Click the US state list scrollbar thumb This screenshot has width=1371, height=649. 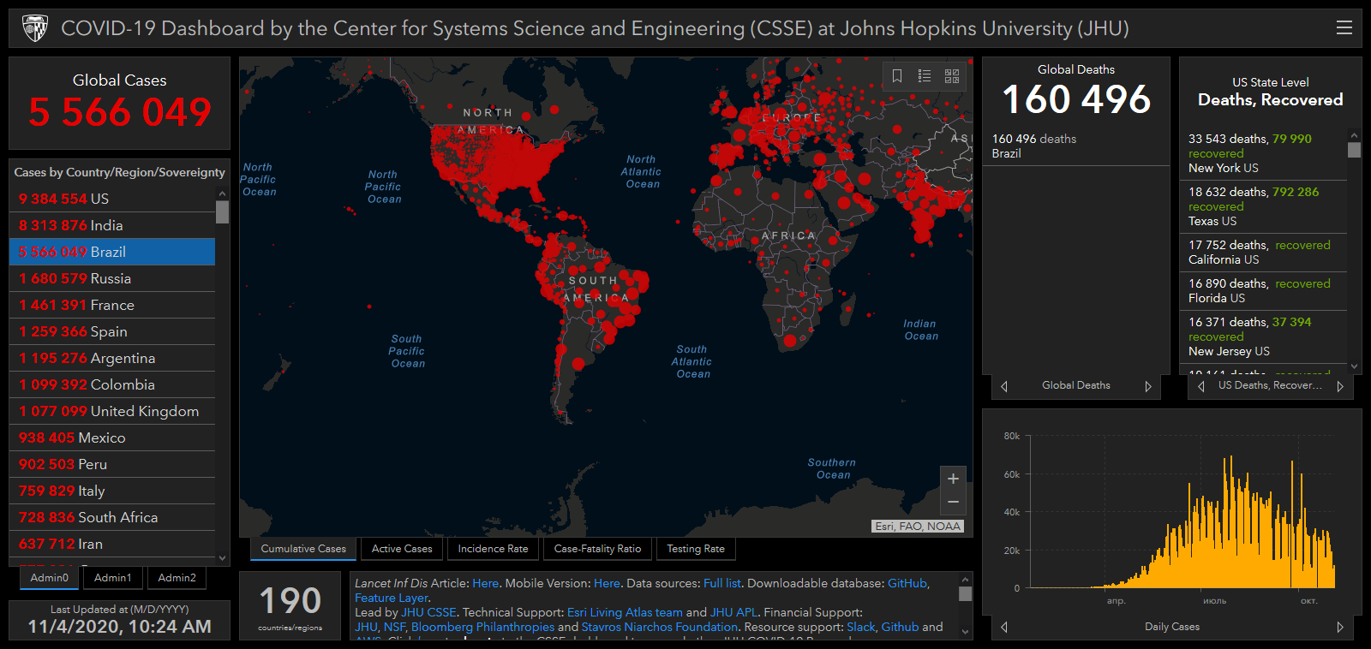point(1354,150)
